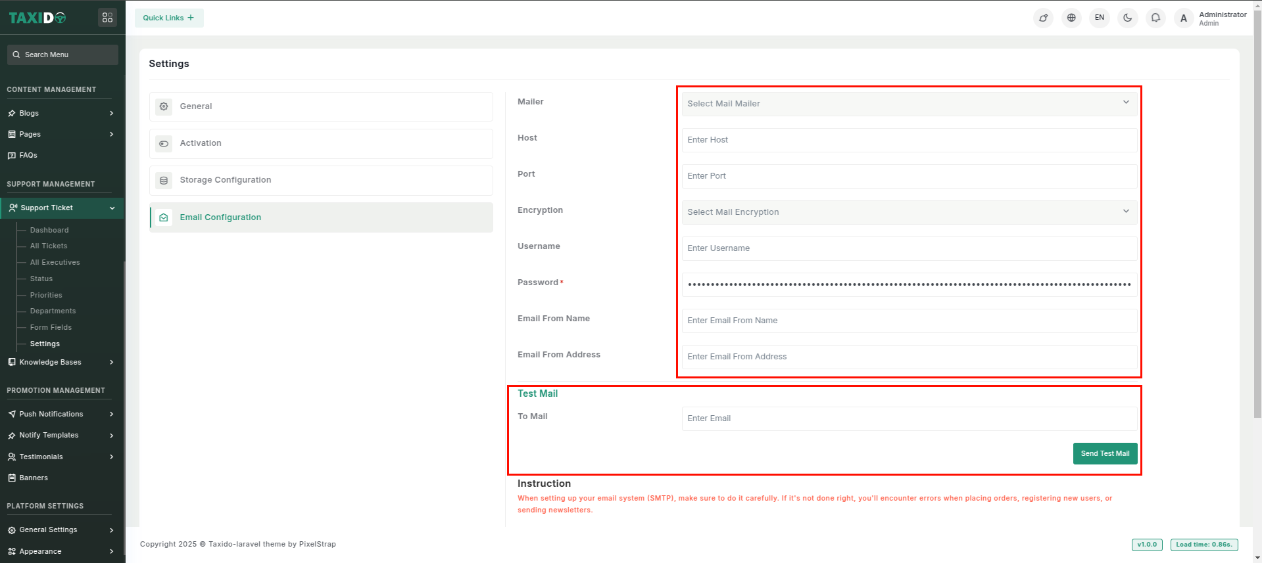Screen dimensions: 1262x563
Task: Click the Quick Links button
Action: click(x=169, y=18)
